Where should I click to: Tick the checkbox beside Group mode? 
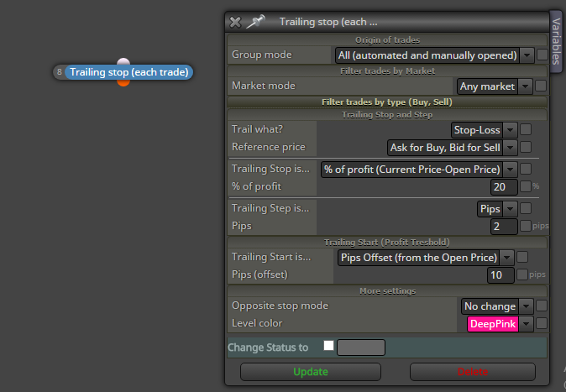[x=542, y=55]
